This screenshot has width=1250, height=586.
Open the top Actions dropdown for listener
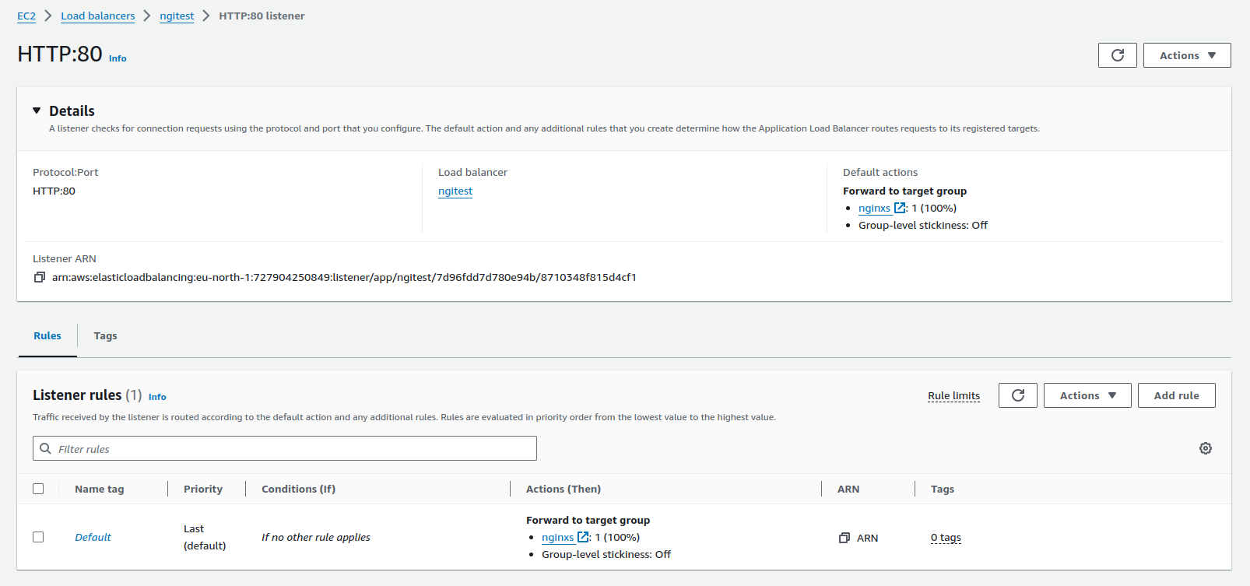pyautogui.click(x=1187, y=55)
